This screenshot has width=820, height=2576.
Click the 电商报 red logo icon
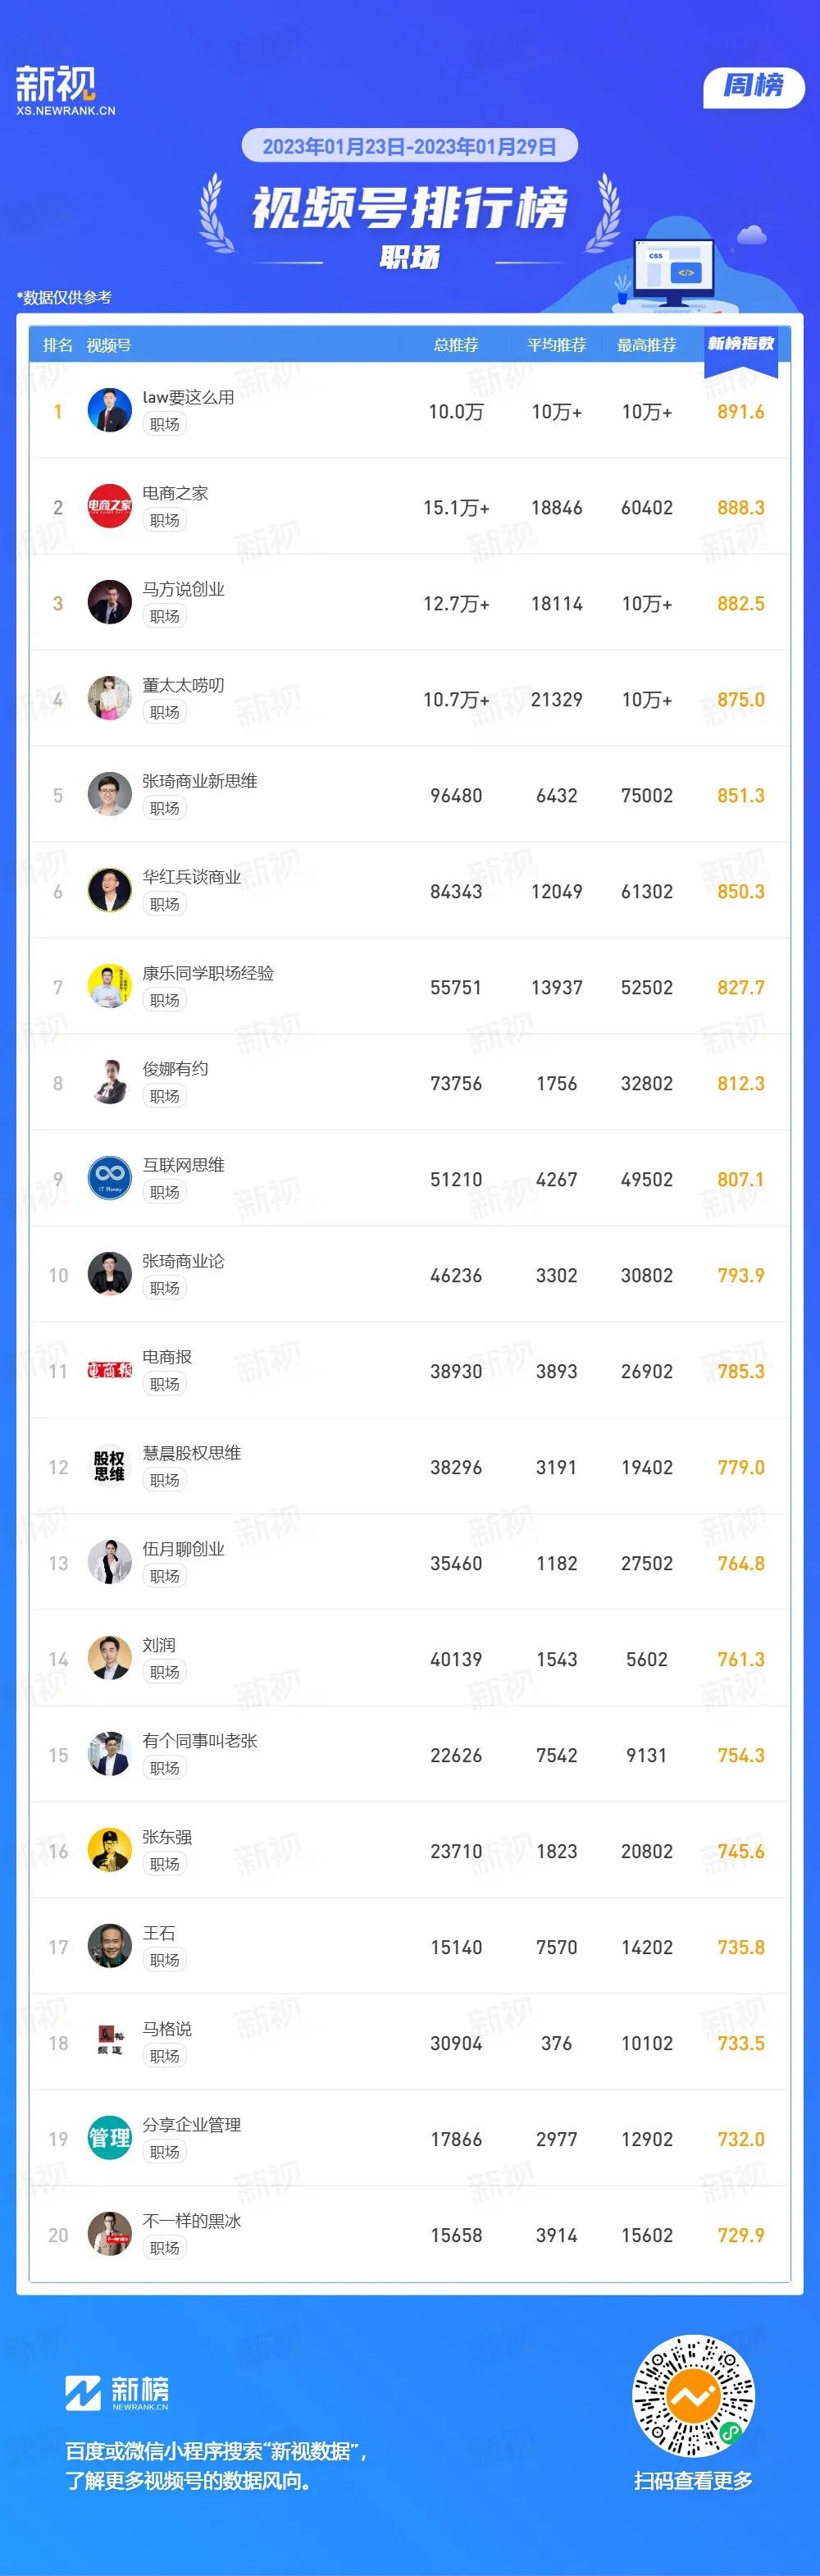coord(110,1370)
